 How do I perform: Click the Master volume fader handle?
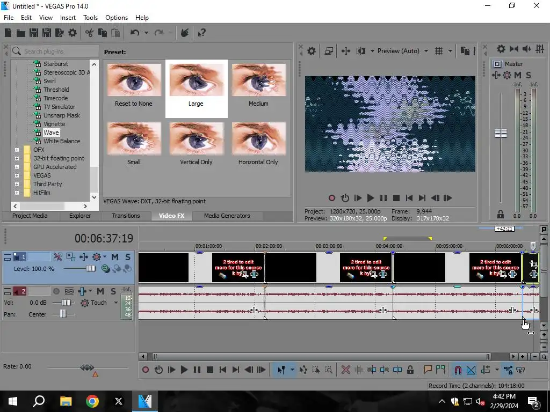[501, 133]
